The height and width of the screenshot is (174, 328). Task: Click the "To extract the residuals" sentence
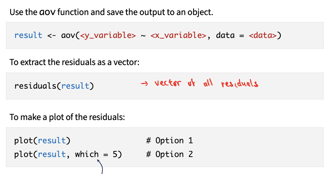click(74, 62)
